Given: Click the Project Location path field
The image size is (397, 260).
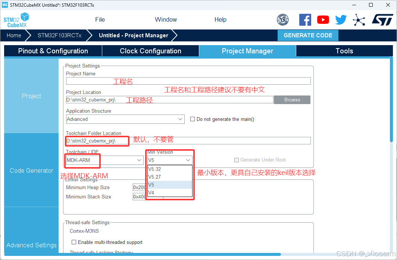Looking at the screenshot, I should pyautogui.click(x=170, y=100).
